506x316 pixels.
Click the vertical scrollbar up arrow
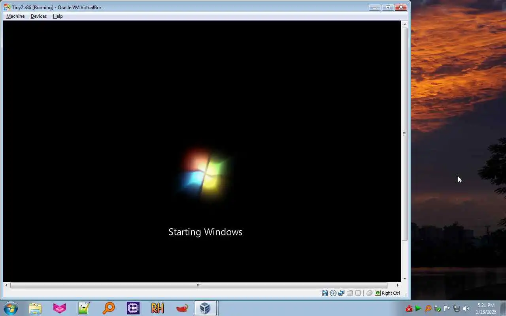pyautogui.click(x=404, y=24)
